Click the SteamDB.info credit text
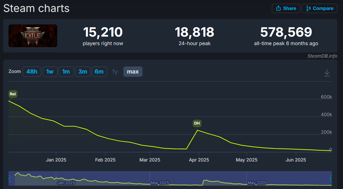This screenshot has height=189, width=343. 322,56
